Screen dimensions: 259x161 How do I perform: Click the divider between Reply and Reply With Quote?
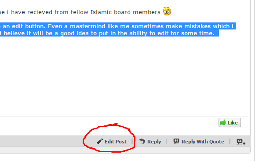167,142
